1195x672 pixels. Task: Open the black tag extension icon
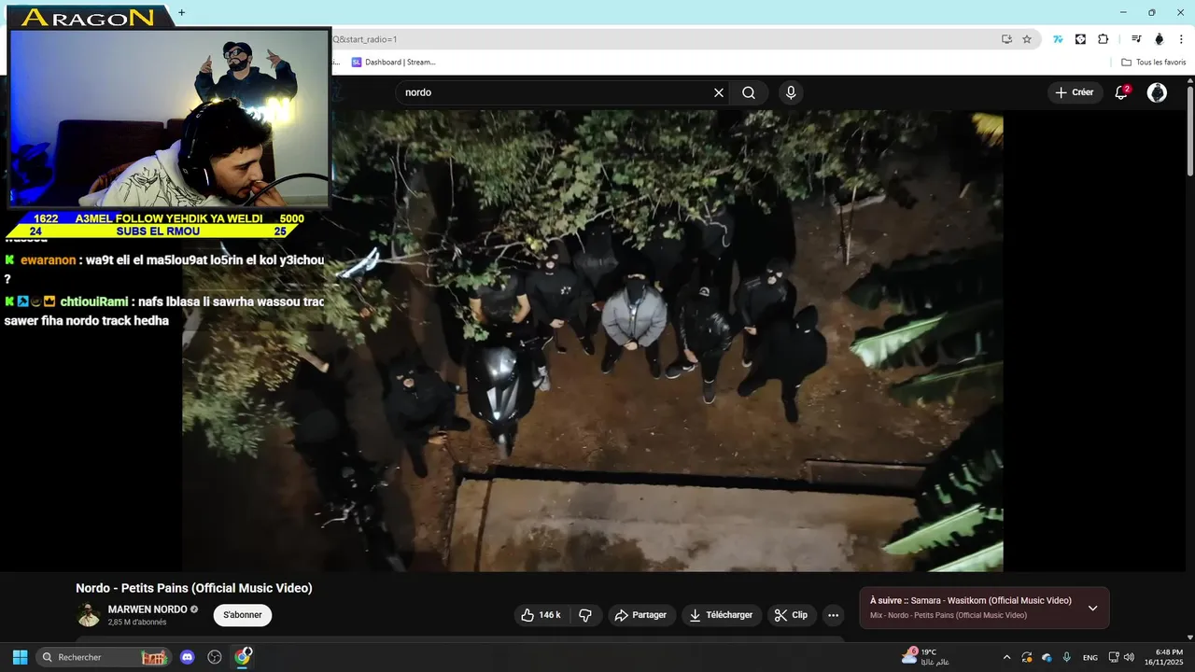point(1080,39)
